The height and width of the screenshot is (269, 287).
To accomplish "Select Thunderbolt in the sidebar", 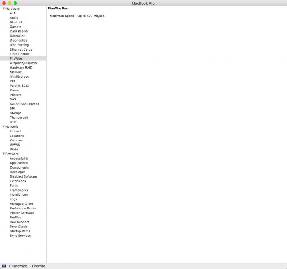I will point(19,117).
